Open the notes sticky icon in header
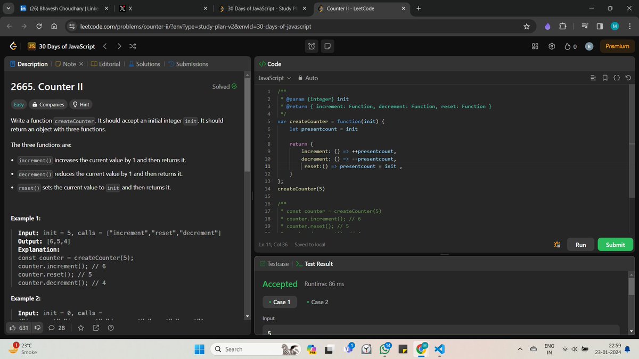This screenshot has width=639, height=359. pos(327,46)
